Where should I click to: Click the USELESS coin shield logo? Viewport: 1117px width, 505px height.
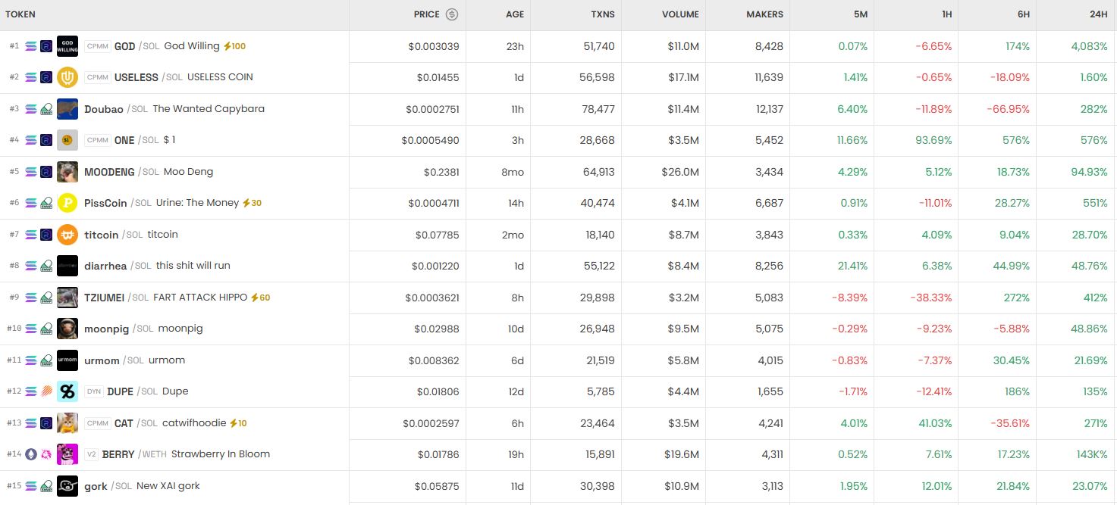(x=67, y=77)
